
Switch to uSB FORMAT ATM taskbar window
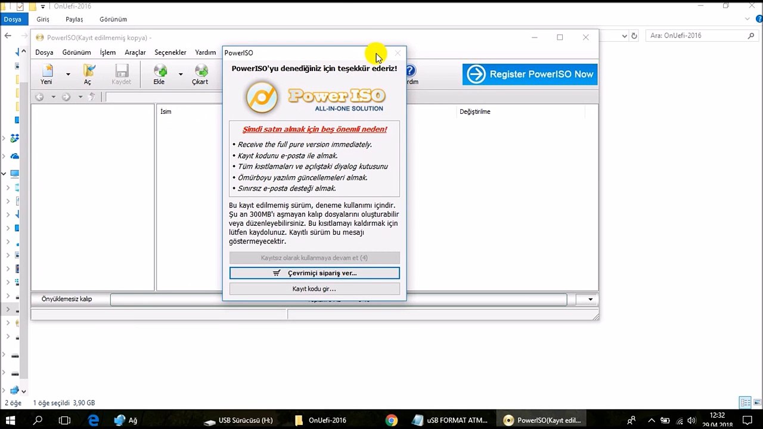[451, 420]
